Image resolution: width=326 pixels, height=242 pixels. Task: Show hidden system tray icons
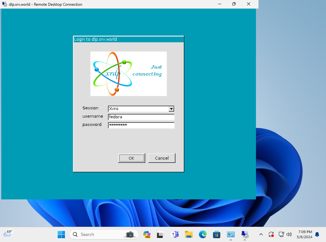(x=261, y=234)
